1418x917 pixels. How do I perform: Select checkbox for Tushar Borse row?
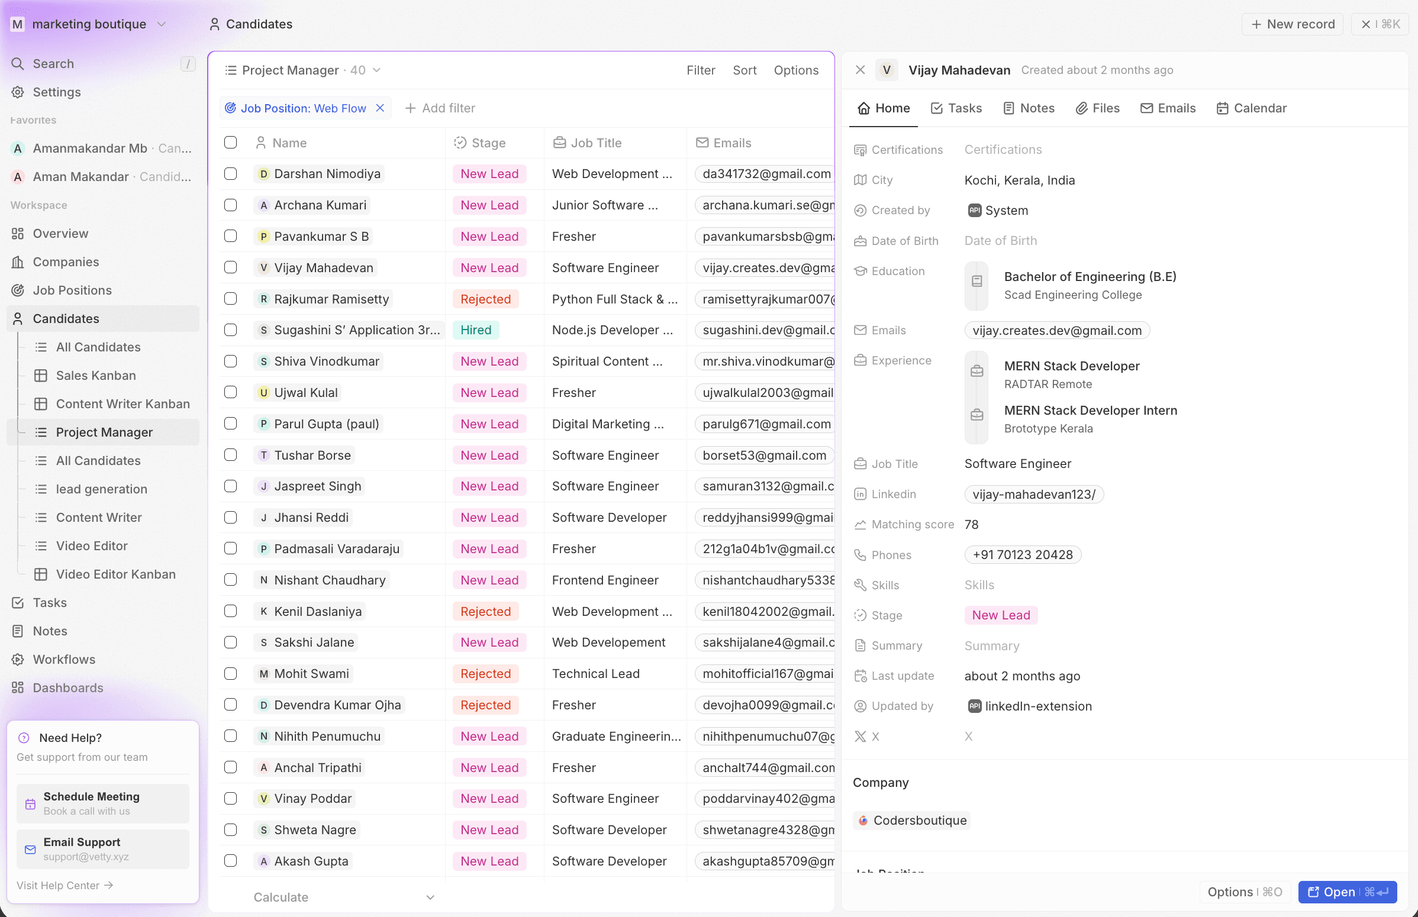tap(230, 455)
